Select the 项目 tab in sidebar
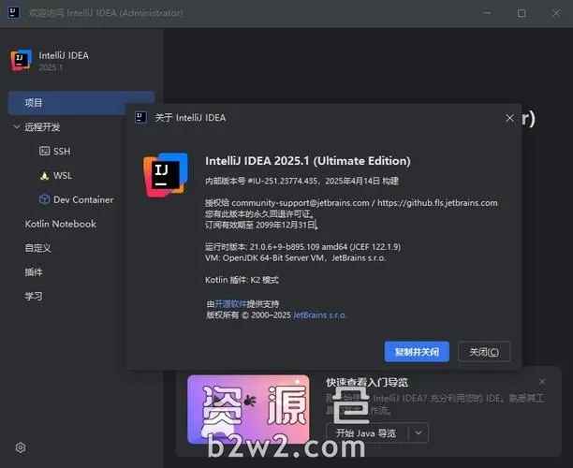This screenshot has height=468, width=573. tap(34, 102)
